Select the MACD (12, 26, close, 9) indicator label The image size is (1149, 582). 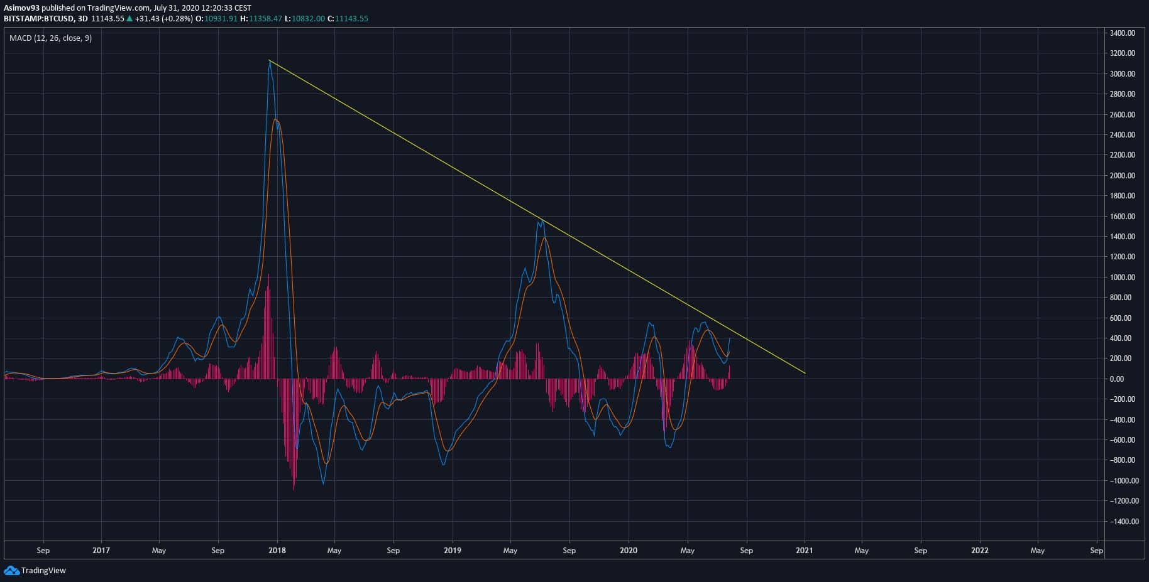point(50,38)
